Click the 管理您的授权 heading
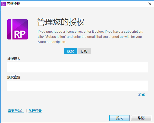The width and height of the screenshot is (154, 123). point(61,22)
